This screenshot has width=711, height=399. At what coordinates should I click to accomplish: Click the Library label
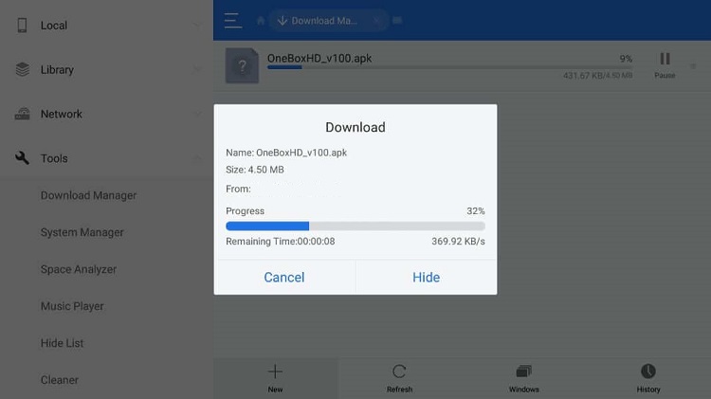(57, 69)
